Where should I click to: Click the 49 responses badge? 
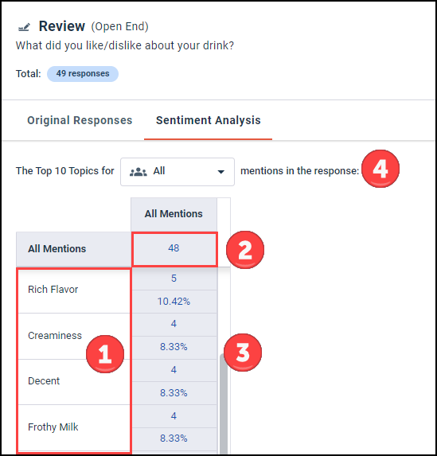tap(83, 74)
